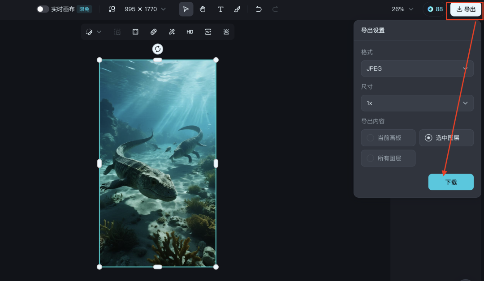Apply HD upscale to the image
Screen dimensions: 484x281
[190, 32]
